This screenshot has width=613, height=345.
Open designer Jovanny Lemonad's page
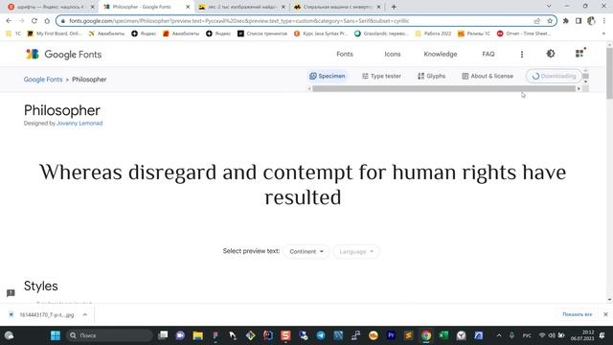coord(79,124)
